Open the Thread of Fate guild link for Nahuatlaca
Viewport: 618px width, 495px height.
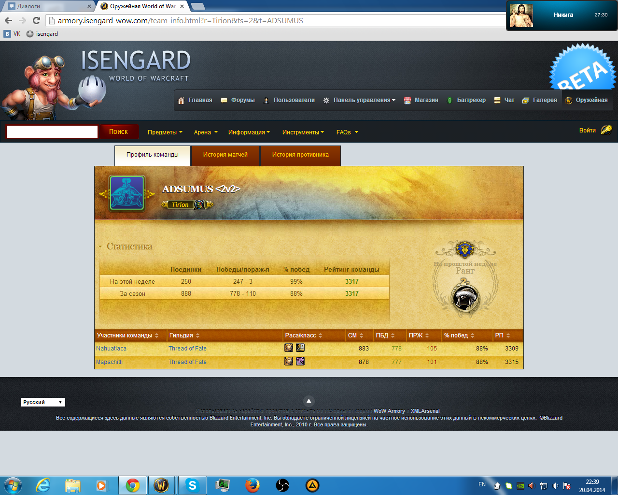[x=187, y=348]
